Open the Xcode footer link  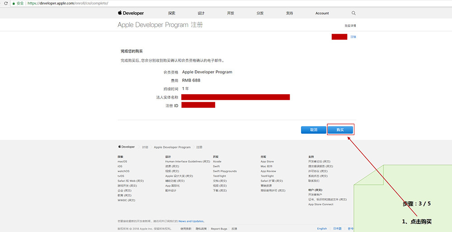[x=217, y=161]
